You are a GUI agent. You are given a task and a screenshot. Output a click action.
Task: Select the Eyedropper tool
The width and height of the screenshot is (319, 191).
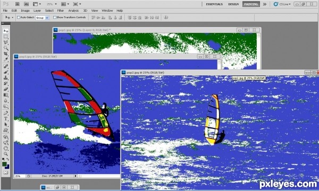6,59
